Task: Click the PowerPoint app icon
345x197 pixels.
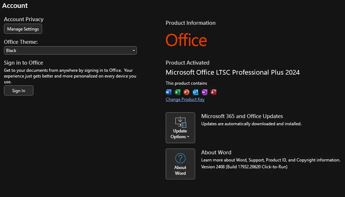Action: click(187, 92)
